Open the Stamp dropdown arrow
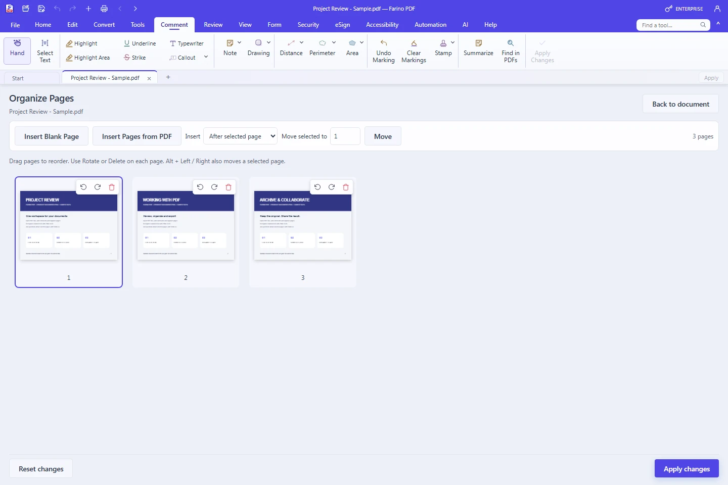 point(452,42)
